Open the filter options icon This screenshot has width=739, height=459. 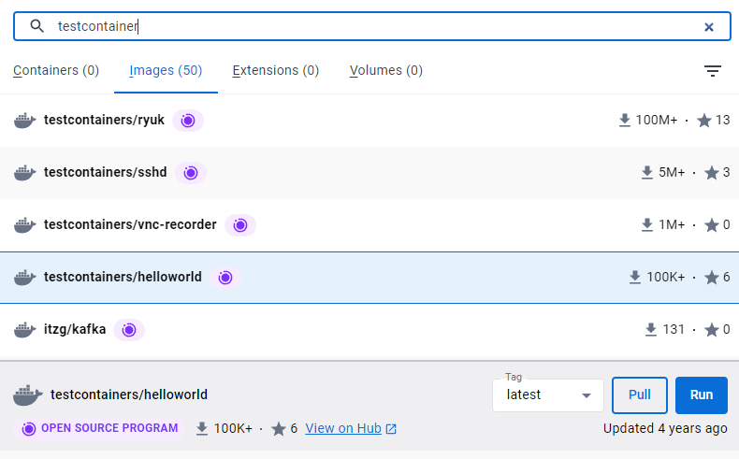click(x=713, y=71)
